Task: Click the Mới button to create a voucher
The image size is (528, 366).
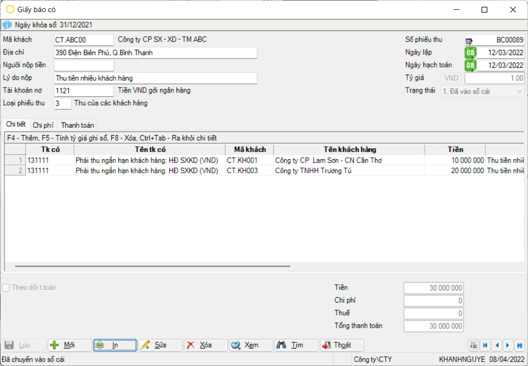Action: click(69, 345)
